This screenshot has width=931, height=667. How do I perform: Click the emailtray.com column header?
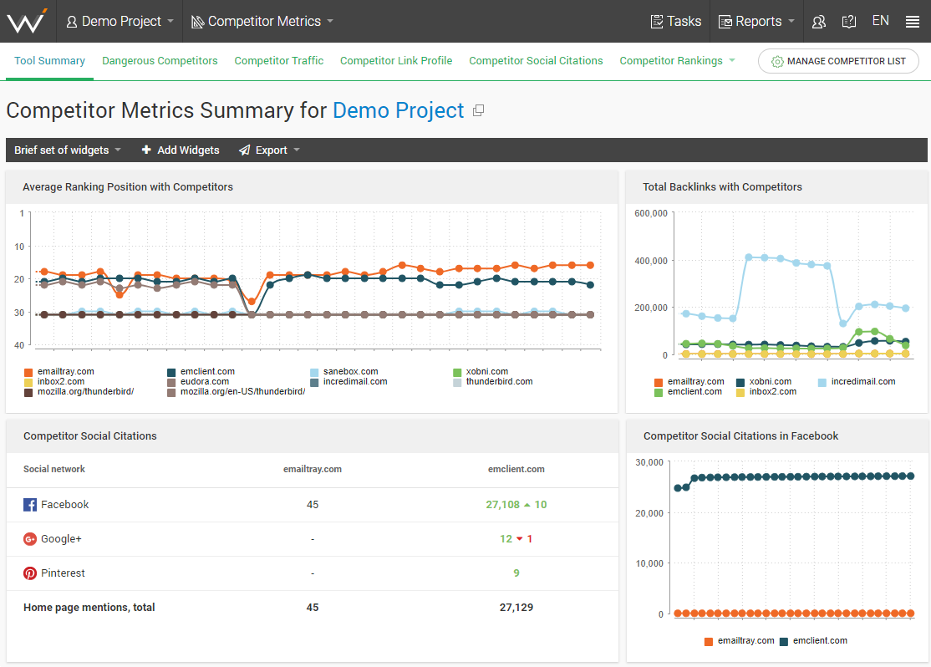313,469
